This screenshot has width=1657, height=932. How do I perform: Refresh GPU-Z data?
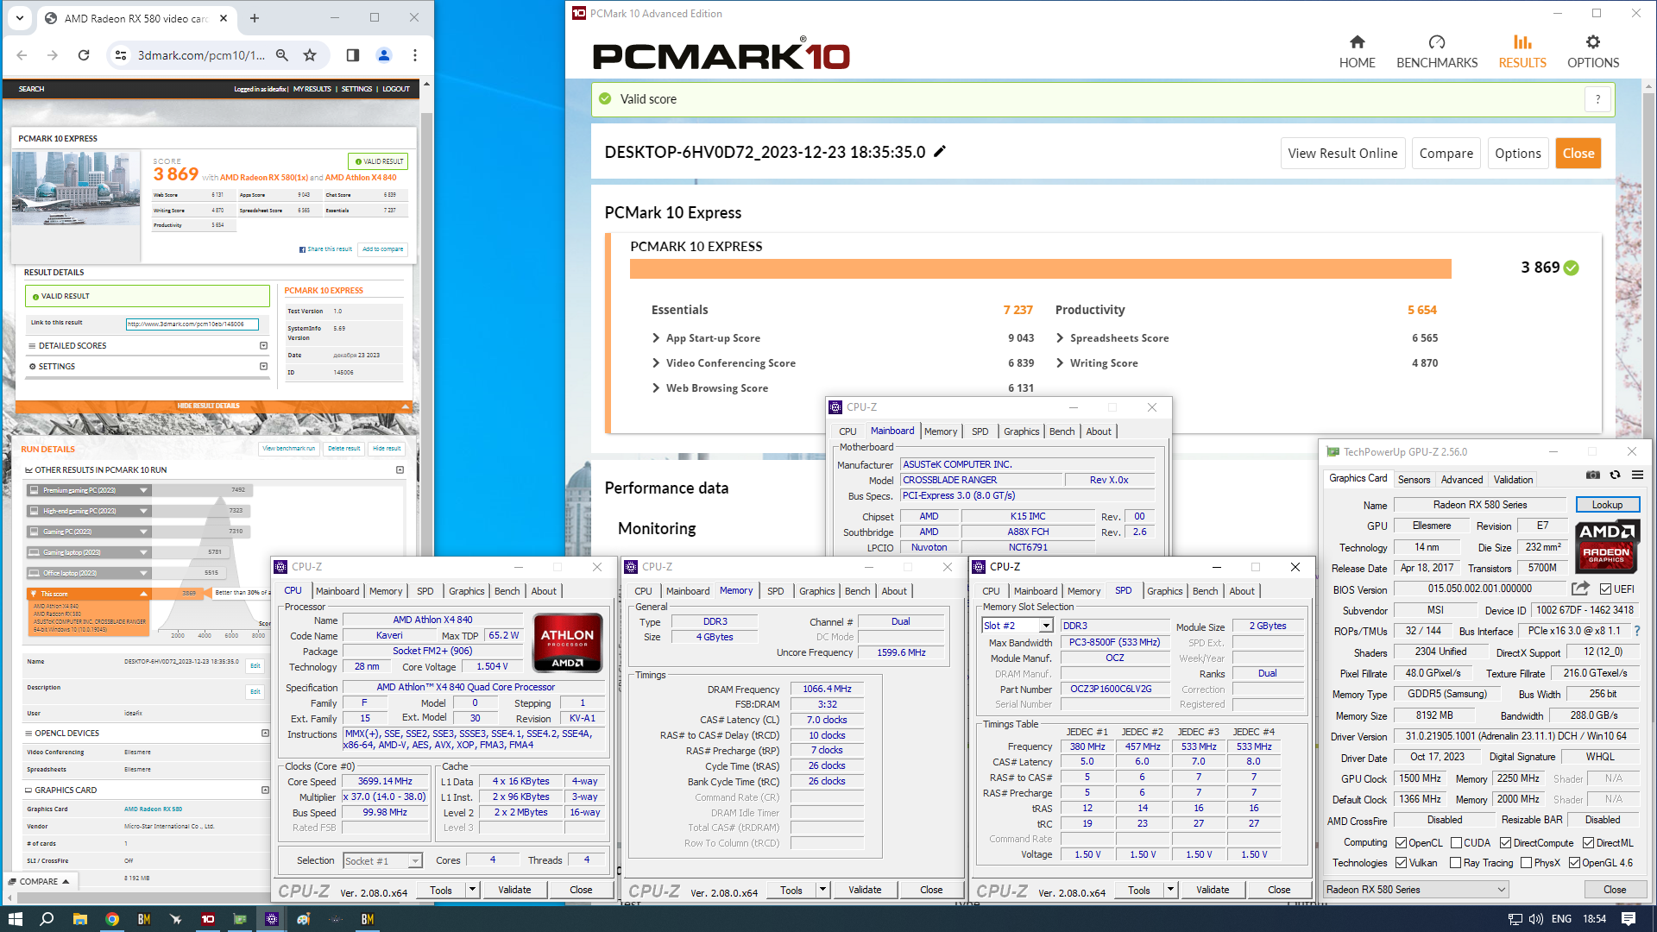[1616, 475]
